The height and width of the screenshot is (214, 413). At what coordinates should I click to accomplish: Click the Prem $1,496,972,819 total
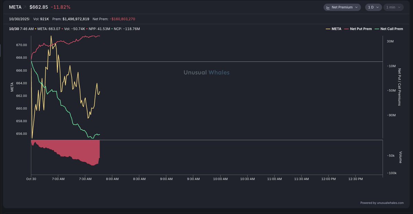(x=71, y=19)
